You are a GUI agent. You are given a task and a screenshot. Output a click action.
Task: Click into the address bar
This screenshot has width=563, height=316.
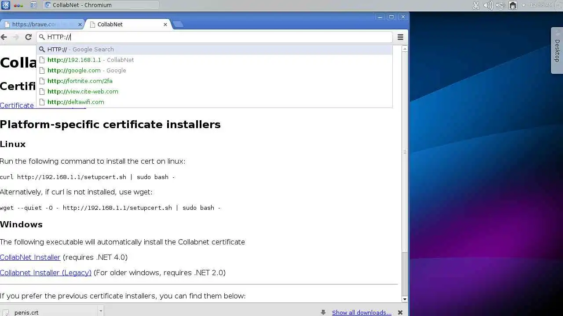[x=214, y=37]
